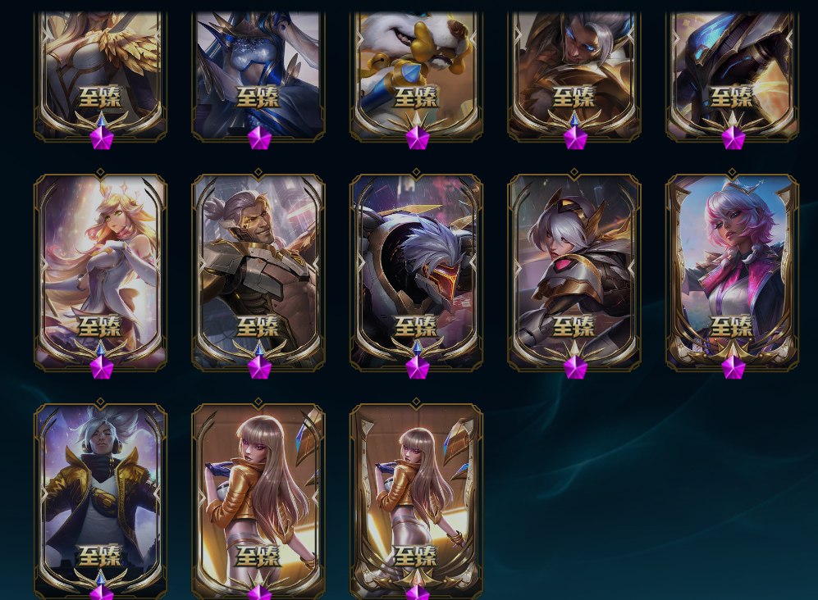
Task: Open the dark armored blue-glow skin card
Action: click(x=733, y=75)
